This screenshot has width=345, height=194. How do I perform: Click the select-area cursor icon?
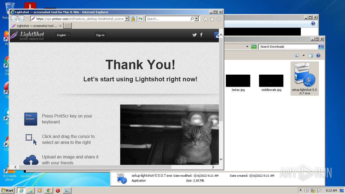[x=31, y=139]
